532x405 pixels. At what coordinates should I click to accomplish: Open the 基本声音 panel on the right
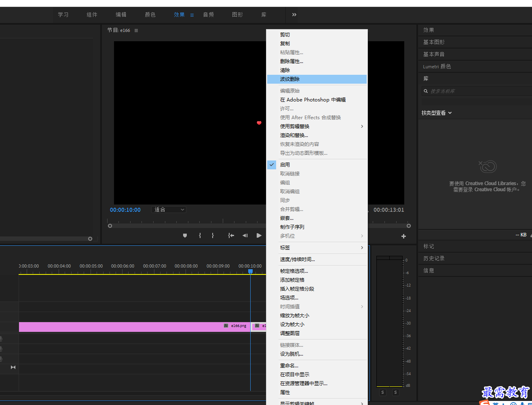[434, 54]
